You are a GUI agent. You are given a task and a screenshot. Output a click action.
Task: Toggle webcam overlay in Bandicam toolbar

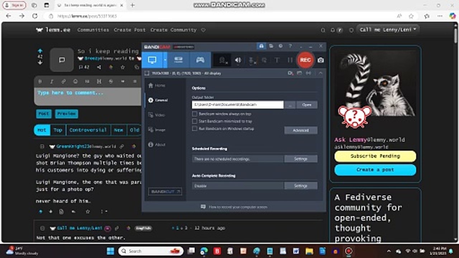(223, 60)
